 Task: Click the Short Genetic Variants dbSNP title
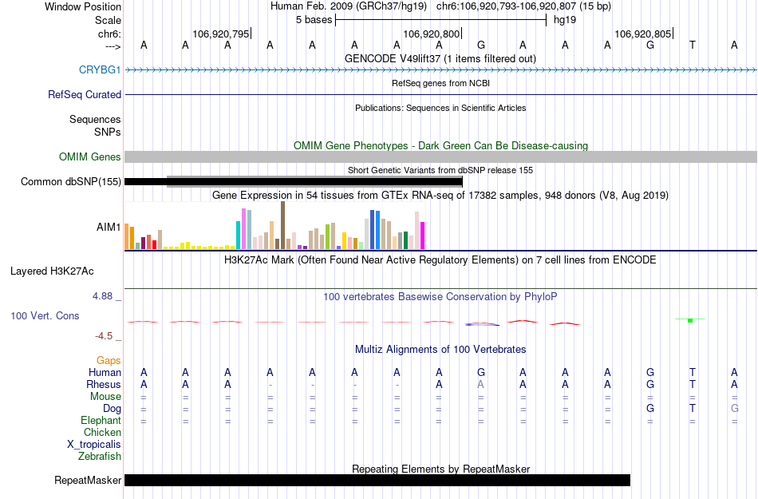pyautogui.click(x=440, y=170)
